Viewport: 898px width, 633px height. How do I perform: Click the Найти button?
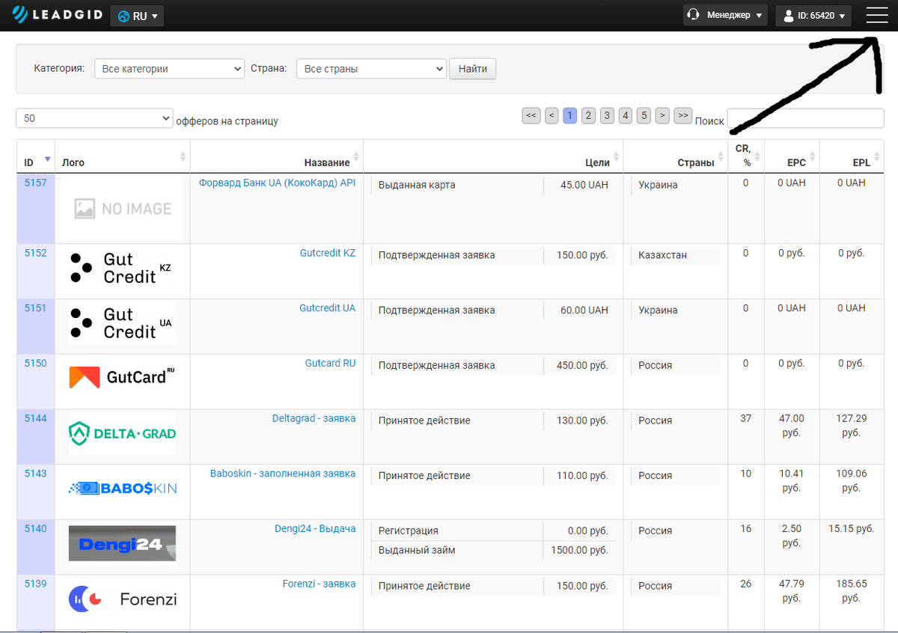[472, 69]
